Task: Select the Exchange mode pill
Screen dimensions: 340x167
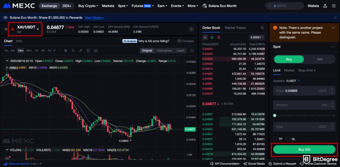Action: pyautogui.click(x=49, y=6)
